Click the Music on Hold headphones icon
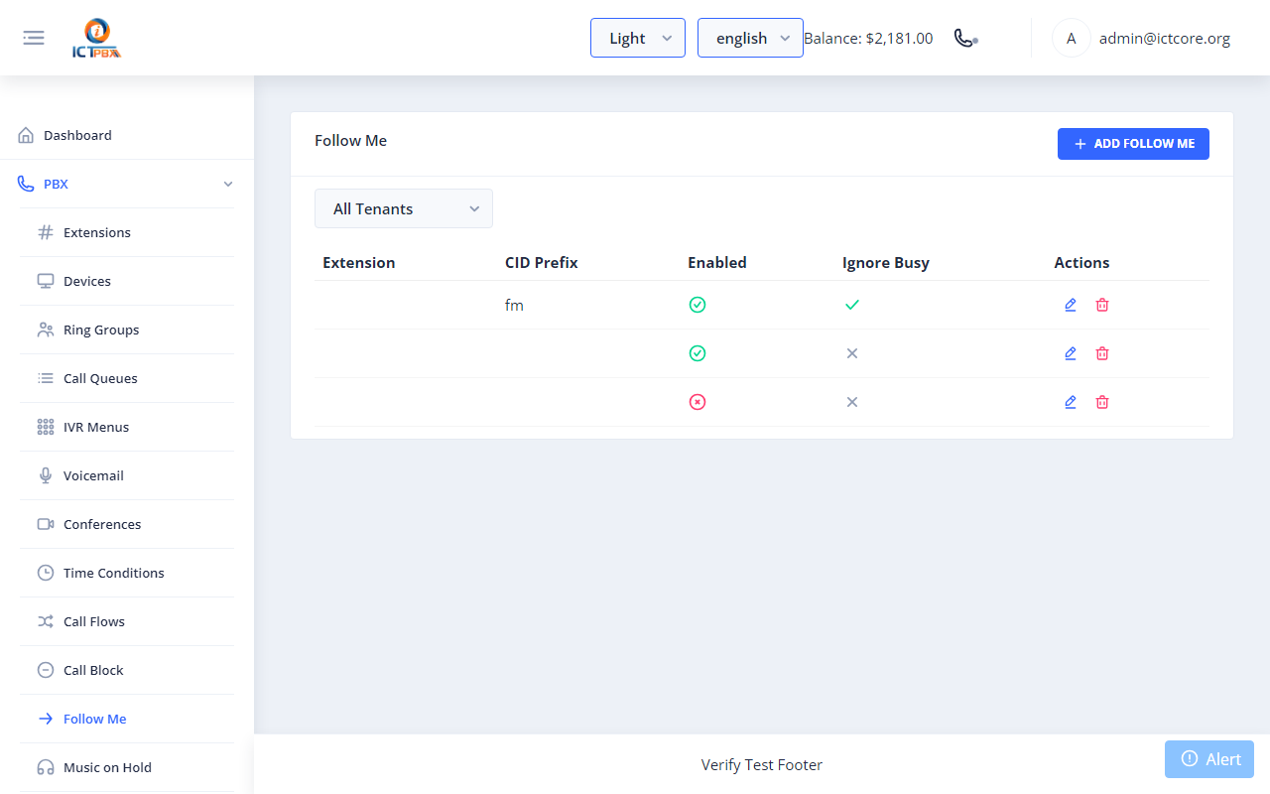 (46, 767)
